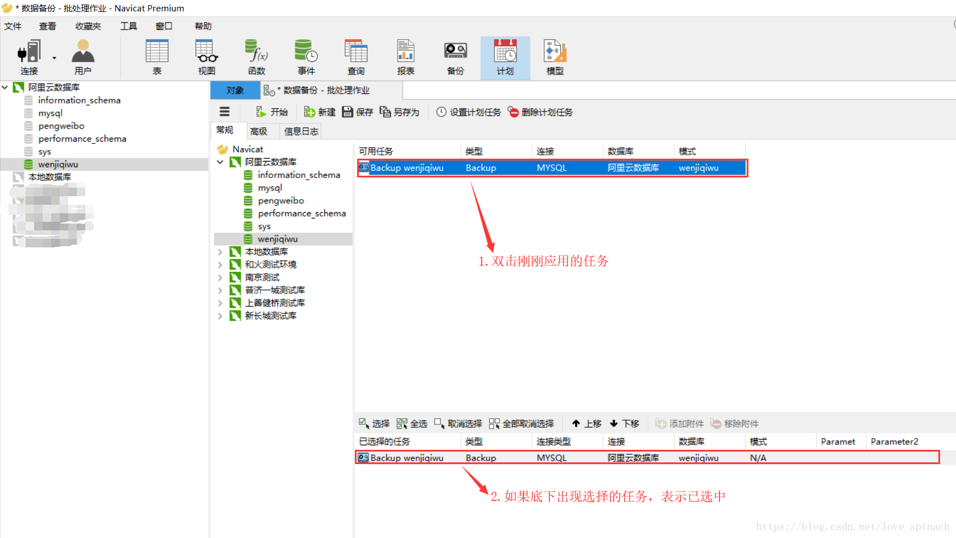The width and height of the screenshot is (956, 538).
Task: Click the 全选 (select all) toolbar item
Action: [x=412, y=424]
